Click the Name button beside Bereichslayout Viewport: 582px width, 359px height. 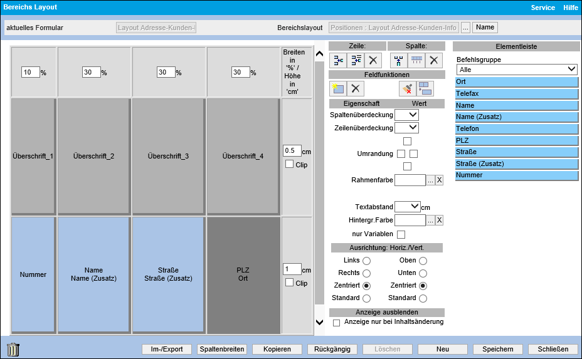pyautogui.click(x=485, y=28)
